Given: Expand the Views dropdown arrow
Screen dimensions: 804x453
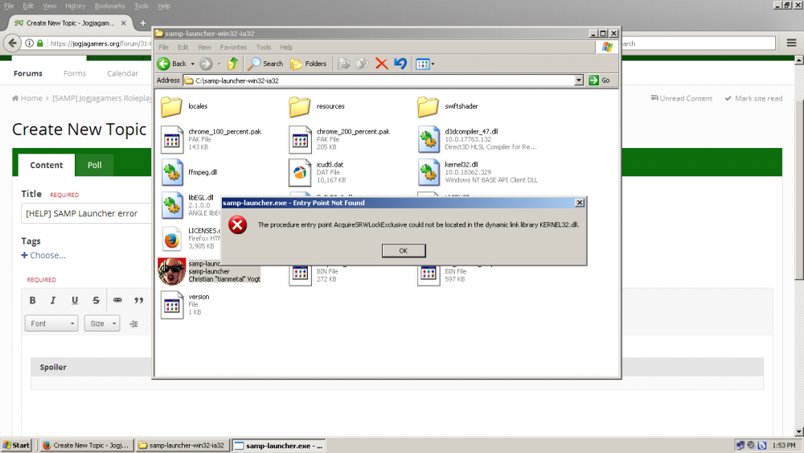Looking at the screenshot, I should tap(433, 64).
